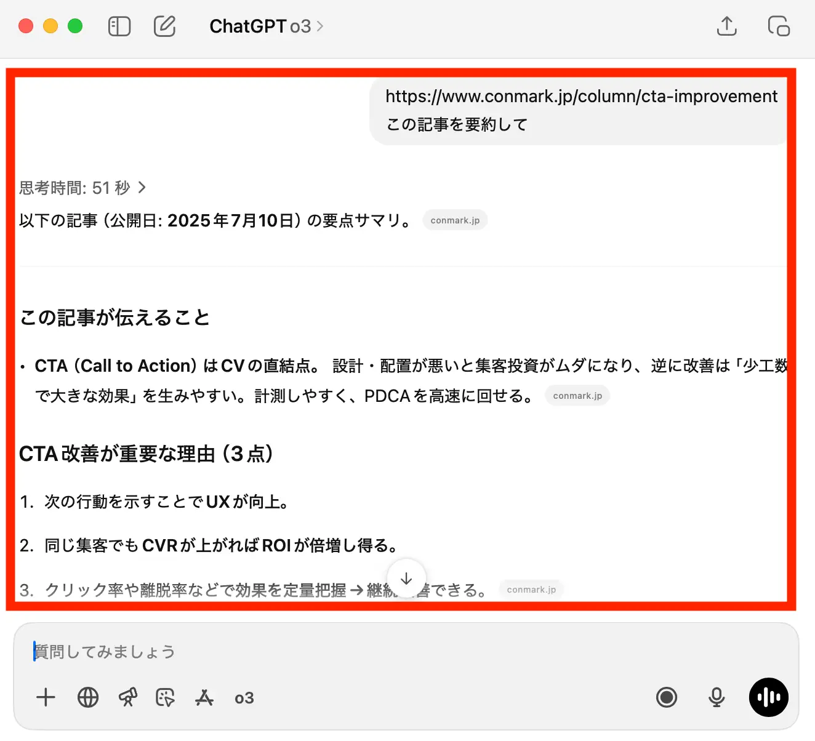Click the record circle icon
The width and height of the screenshot is (815, 741).
point(667,697)
